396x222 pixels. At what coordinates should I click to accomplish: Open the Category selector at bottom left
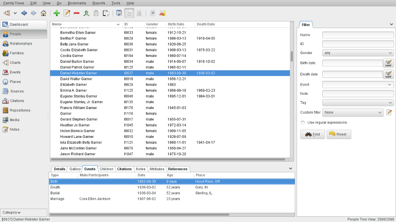pos(12,213)
